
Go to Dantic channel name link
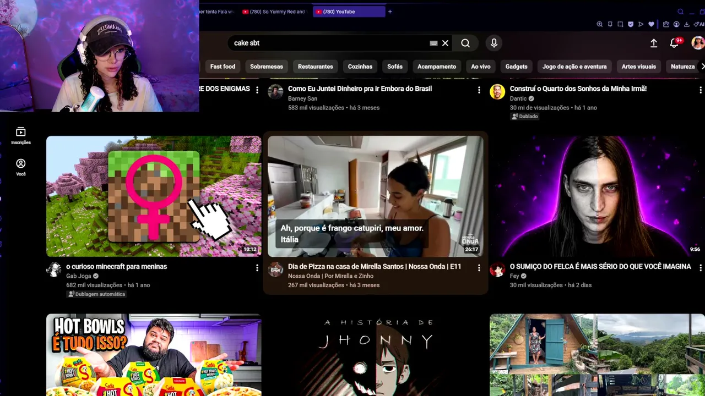click(518, 98)
